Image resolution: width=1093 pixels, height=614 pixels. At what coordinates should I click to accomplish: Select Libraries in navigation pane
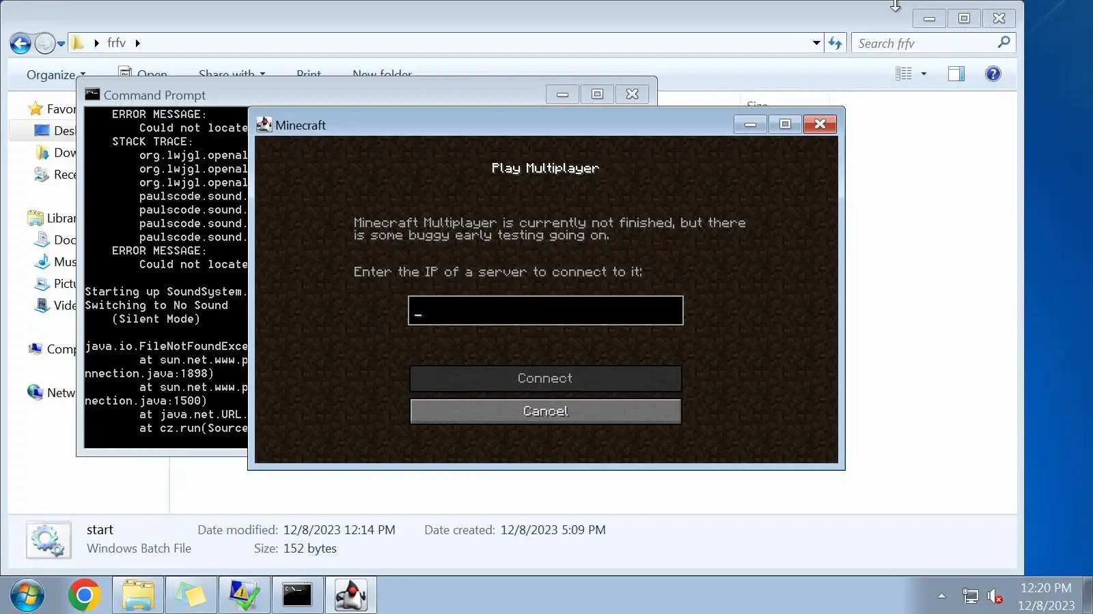coord(52,218)
